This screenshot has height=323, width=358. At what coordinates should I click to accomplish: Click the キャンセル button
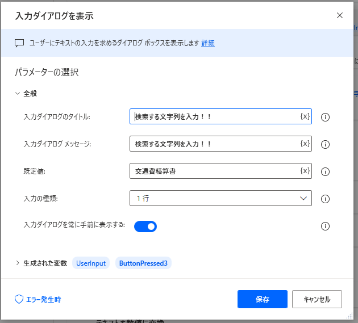click(x=317, y=299)
